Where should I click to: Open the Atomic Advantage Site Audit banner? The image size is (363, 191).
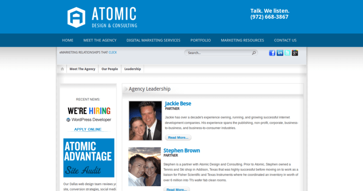point(89,158)
